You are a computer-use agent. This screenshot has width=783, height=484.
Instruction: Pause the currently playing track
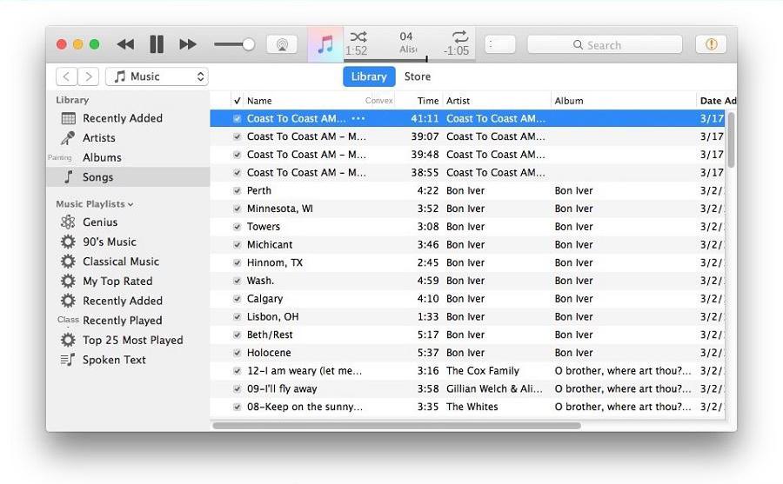coord(157,44)
